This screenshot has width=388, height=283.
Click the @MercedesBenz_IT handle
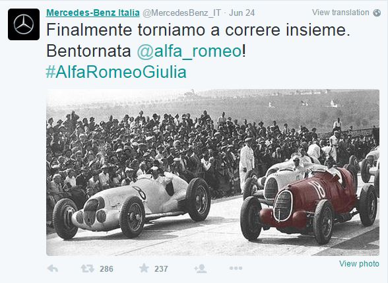pos(181,13)
